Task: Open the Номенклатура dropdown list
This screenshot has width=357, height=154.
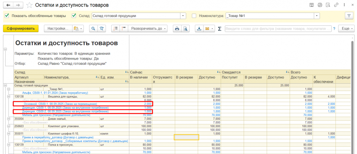Action: 317,16
